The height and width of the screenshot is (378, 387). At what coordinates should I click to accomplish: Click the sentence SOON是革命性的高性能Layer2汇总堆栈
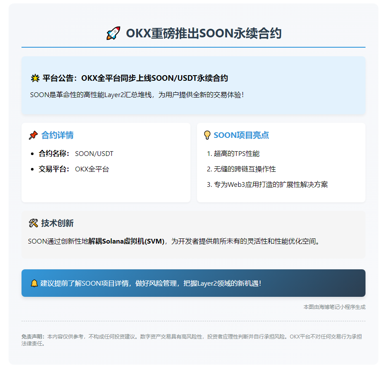point(91,94)
